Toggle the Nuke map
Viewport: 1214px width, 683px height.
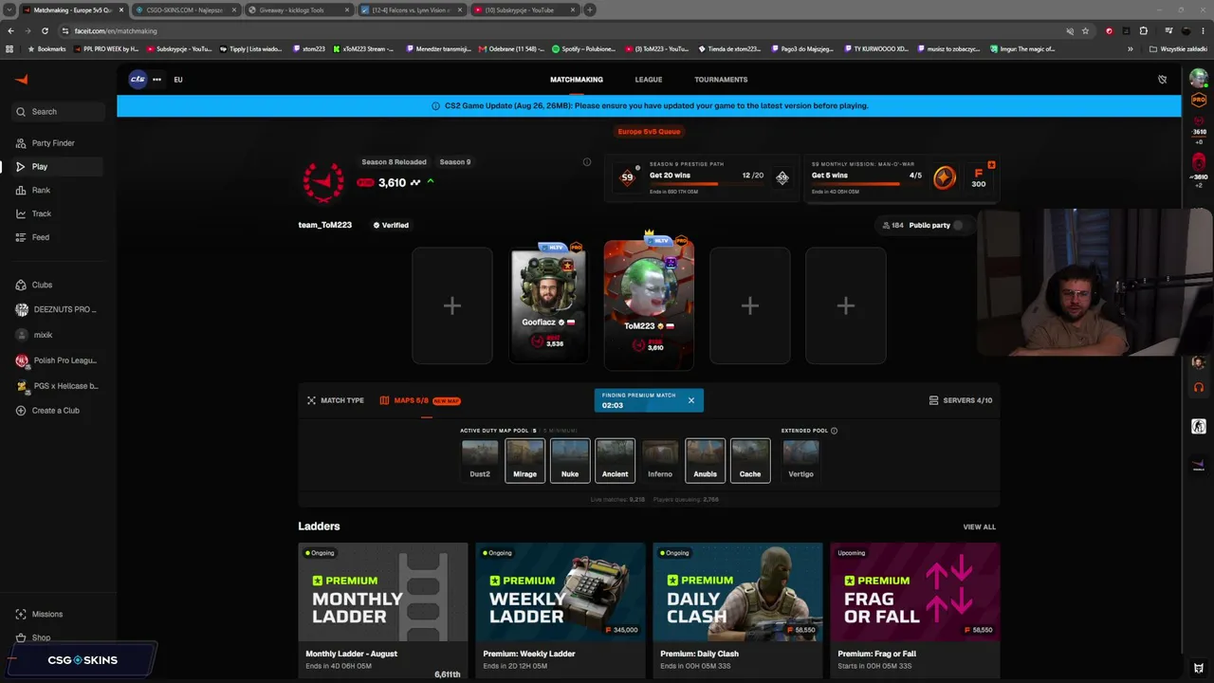570,460
